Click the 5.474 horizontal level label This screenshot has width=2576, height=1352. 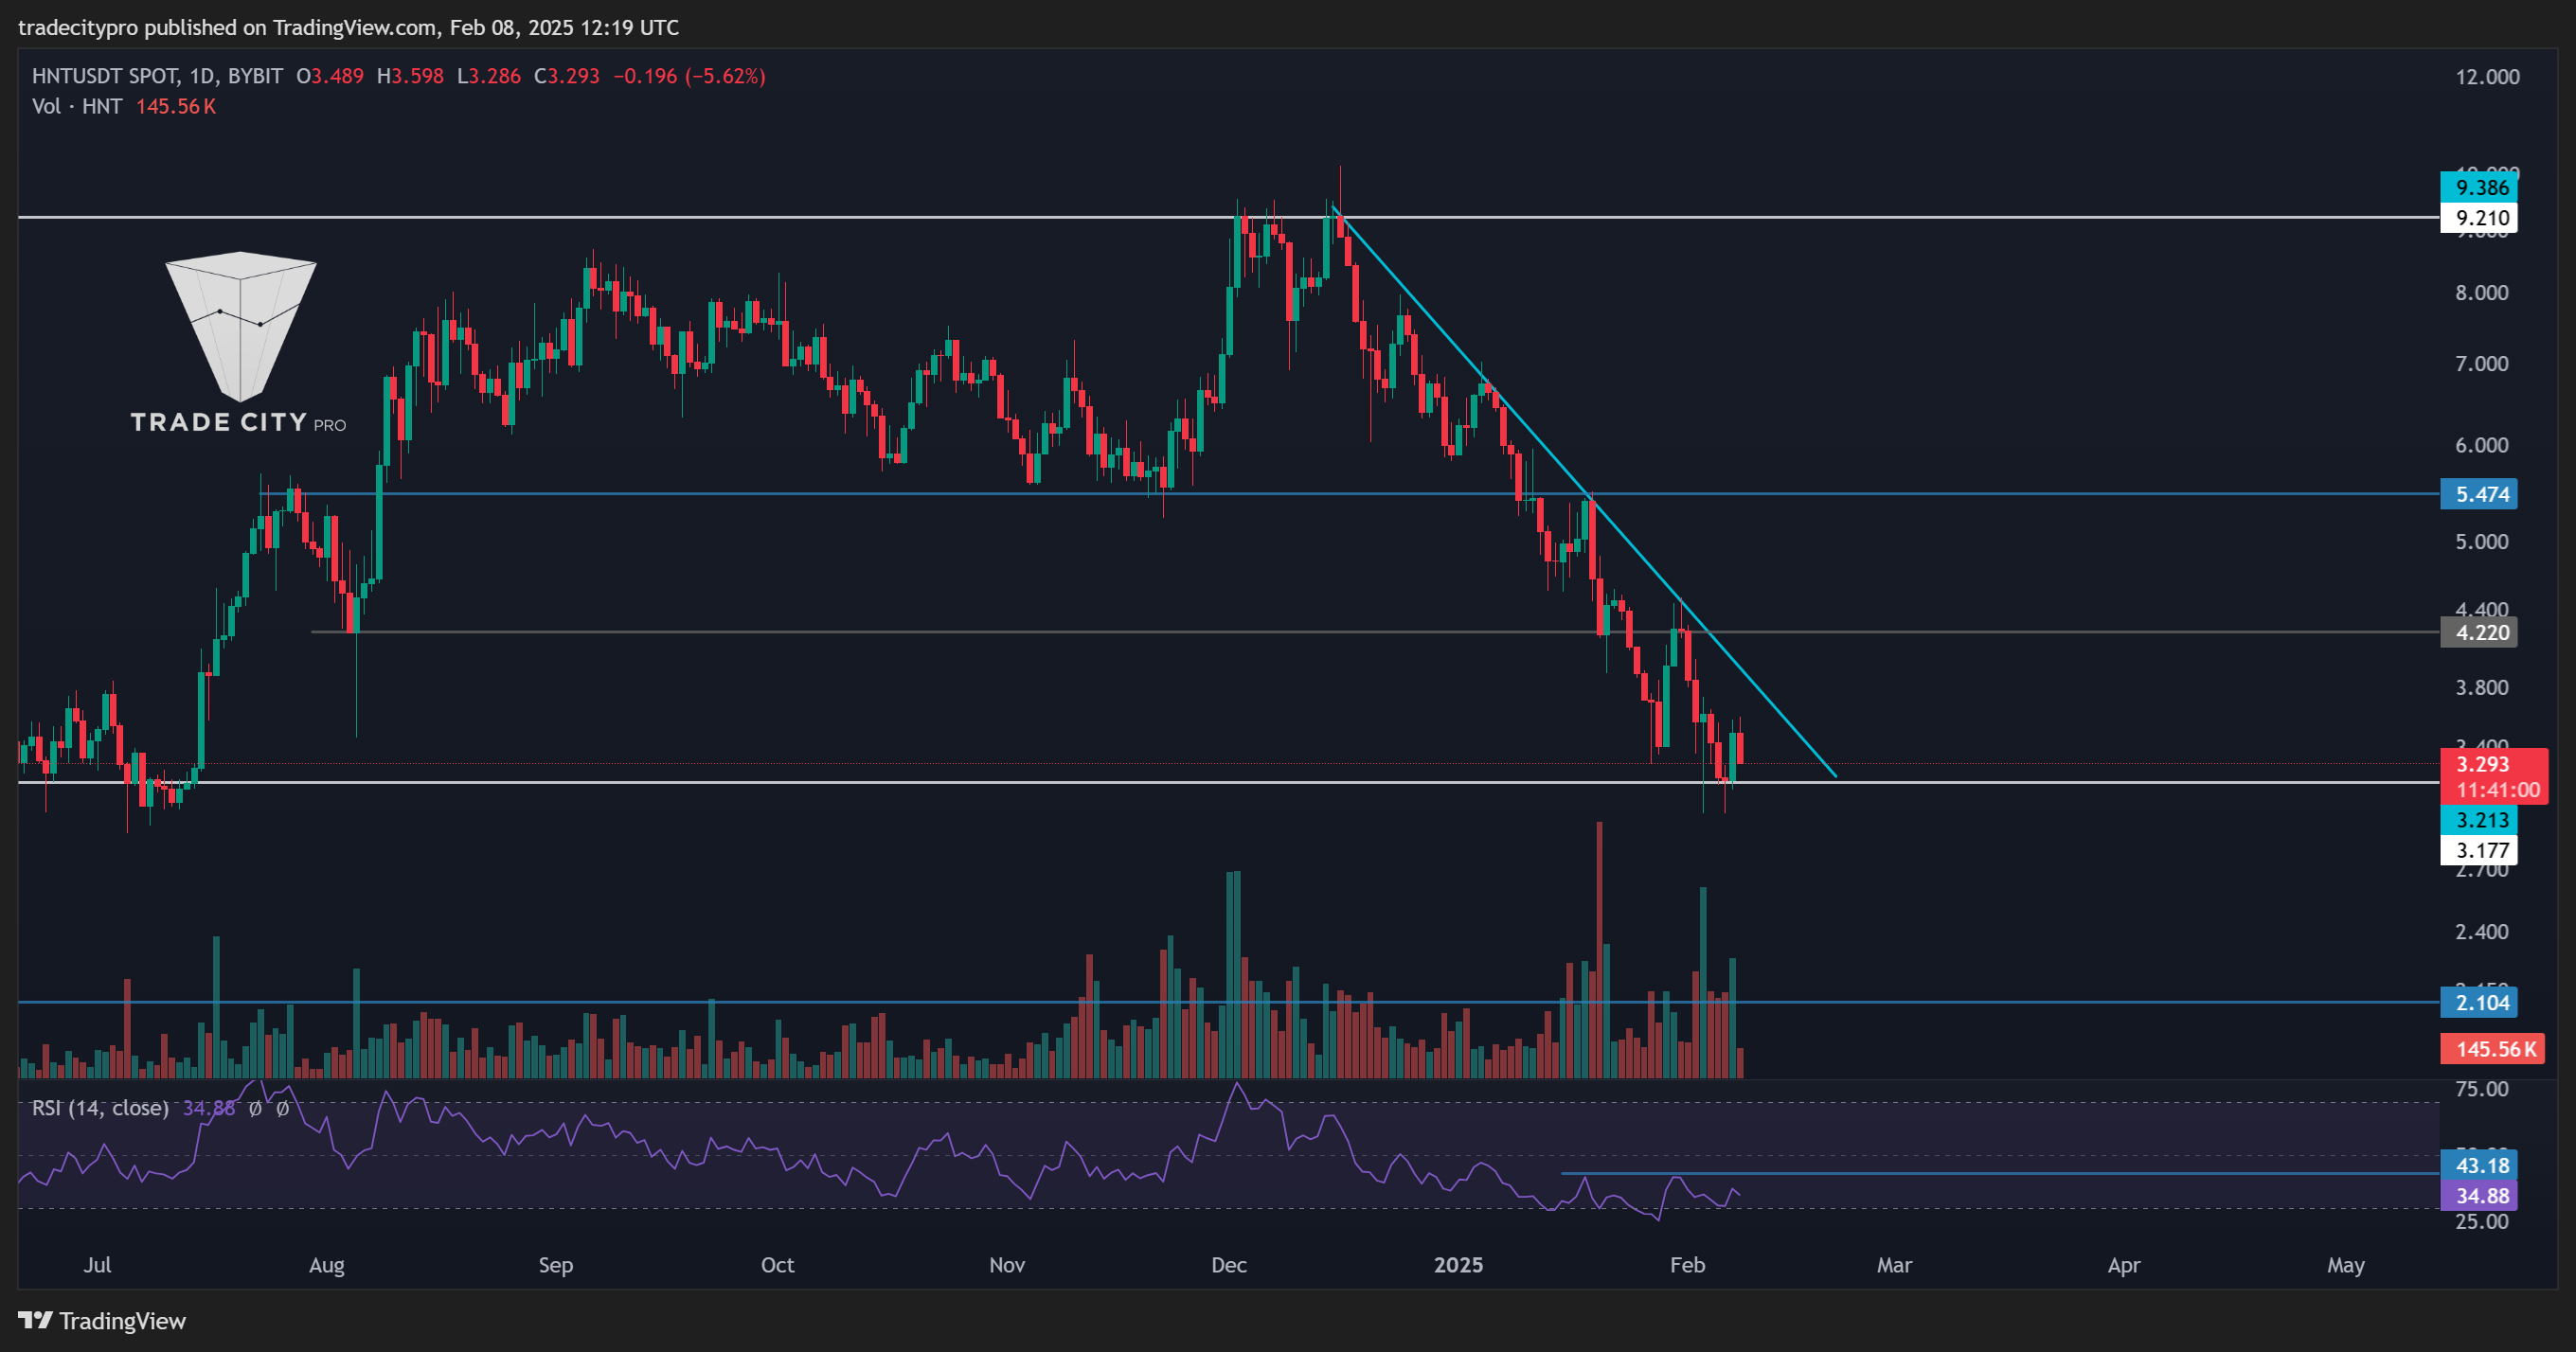(x=2479, y=494)
